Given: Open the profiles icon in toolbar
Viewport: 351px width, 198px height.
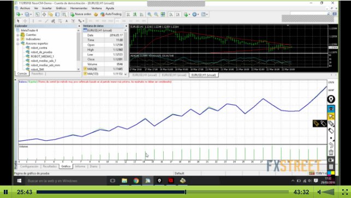Looking at the screenshot, I should [28, 14].
